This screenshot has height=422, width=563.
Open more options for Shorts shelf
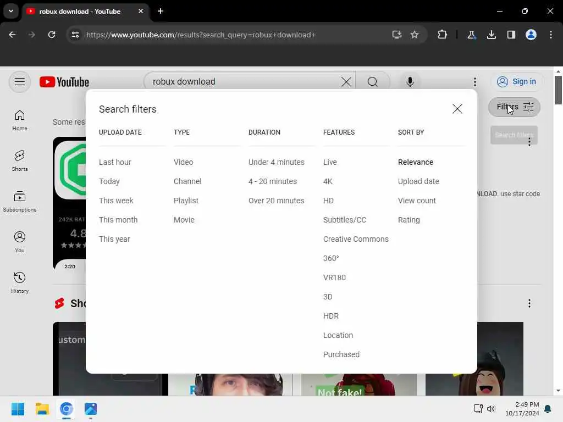(529, 303)
